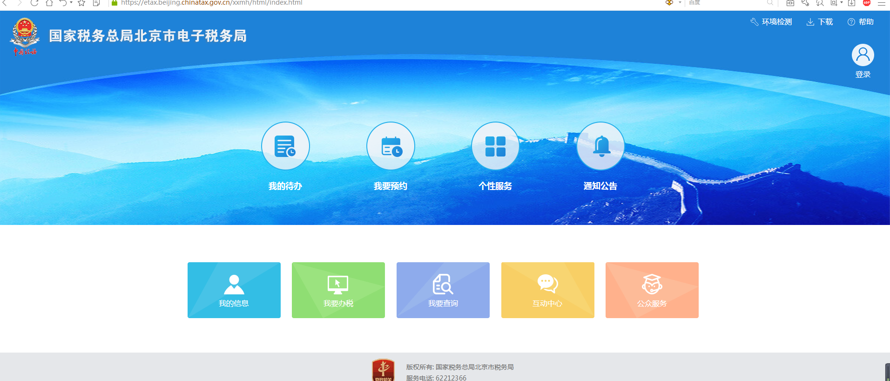This screenshot has width=890, height=381.
Task: Open the 我的信息 tile
Action: click(x=234, y=290)
